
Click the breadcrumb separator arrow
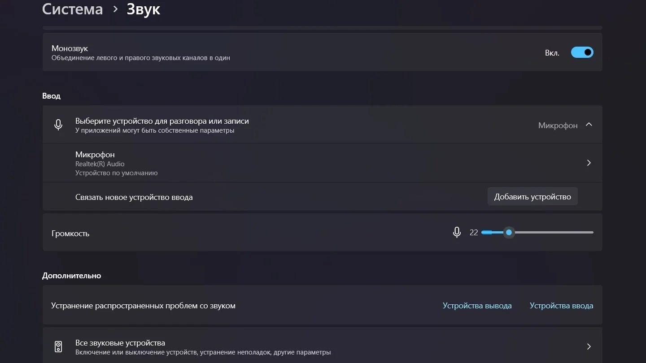(115, 9)
